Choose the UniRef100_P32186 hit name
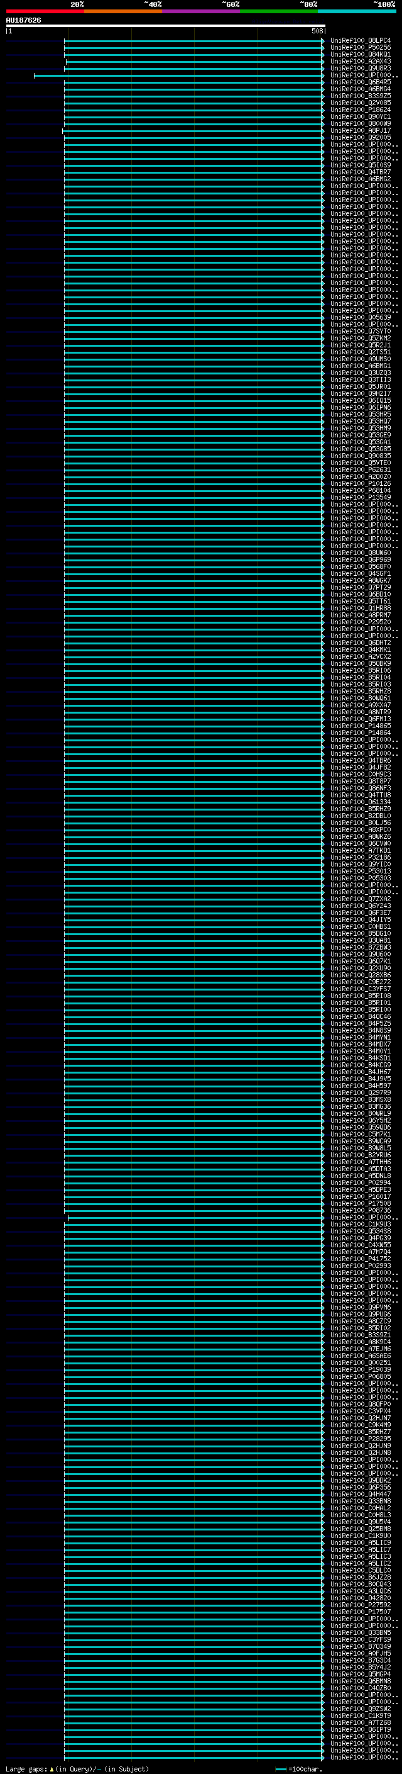The image size is (402, 1774). tap(361, 857)
